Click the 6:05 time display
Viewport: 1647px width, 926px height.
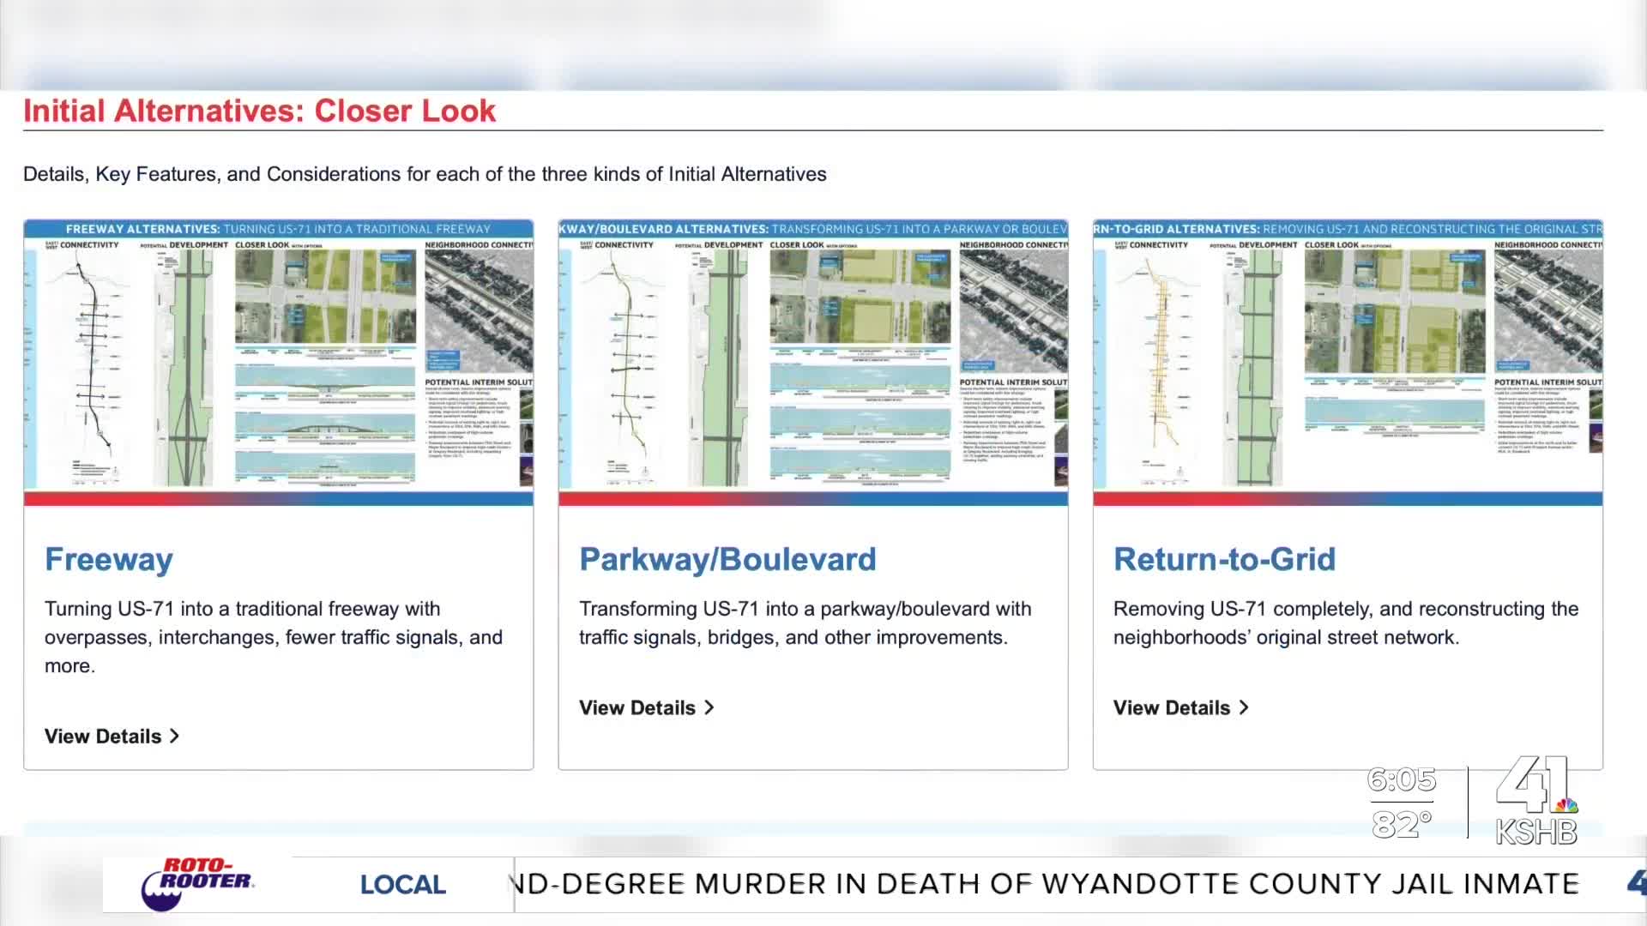point(1401,779)
